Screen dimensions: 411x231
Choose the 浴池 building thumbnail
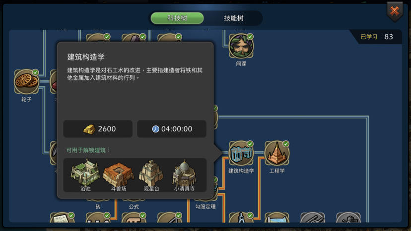tap(85, 174)
